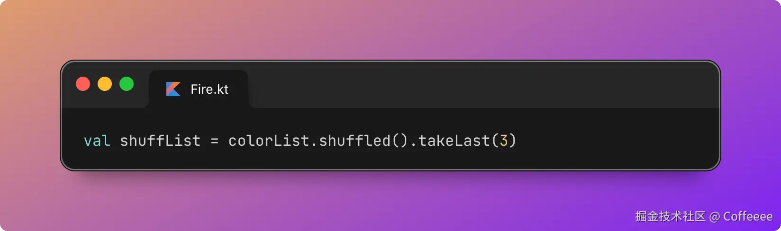Screen dimensions: 781x231
Task: Click the green maximize window button
Action: [x=127, y=84]
